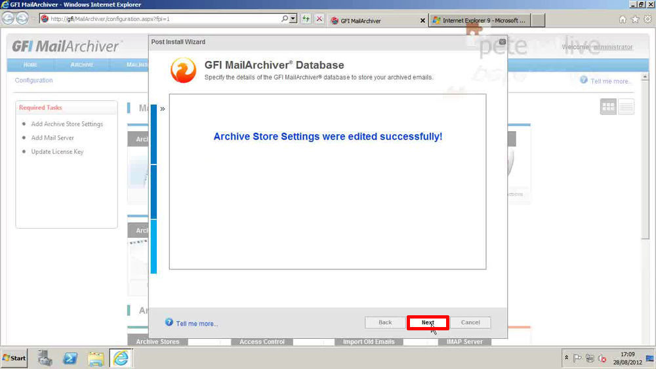Click the GFI MailArchiver header logo
Image resolution: width=656 pixels, height=369 pixels.
coord(66,46)
